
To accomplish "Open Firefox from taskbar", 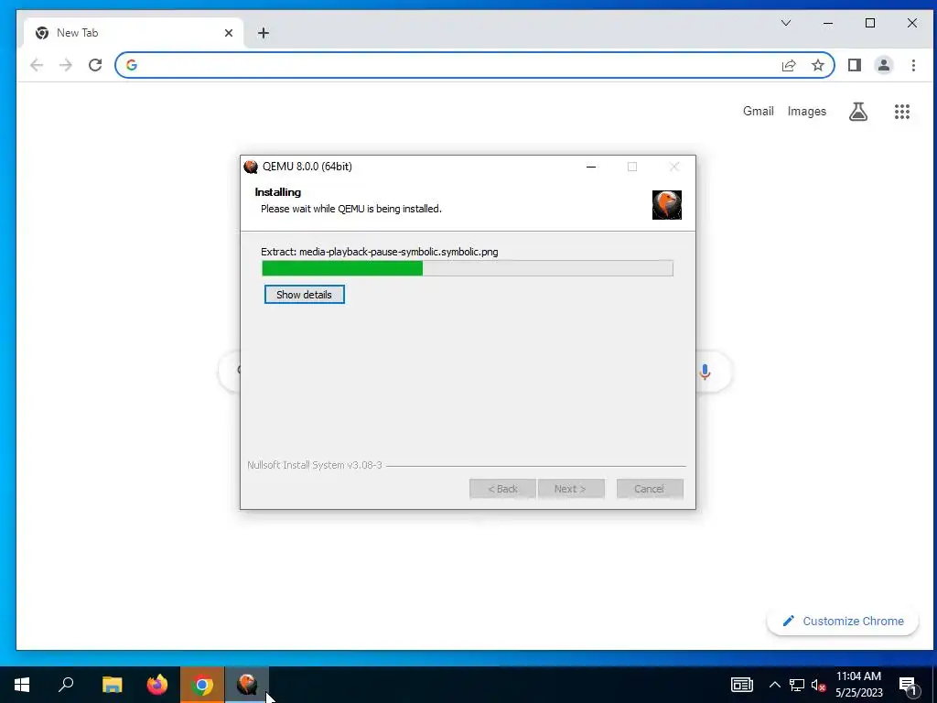I will (x=157, y=685).
